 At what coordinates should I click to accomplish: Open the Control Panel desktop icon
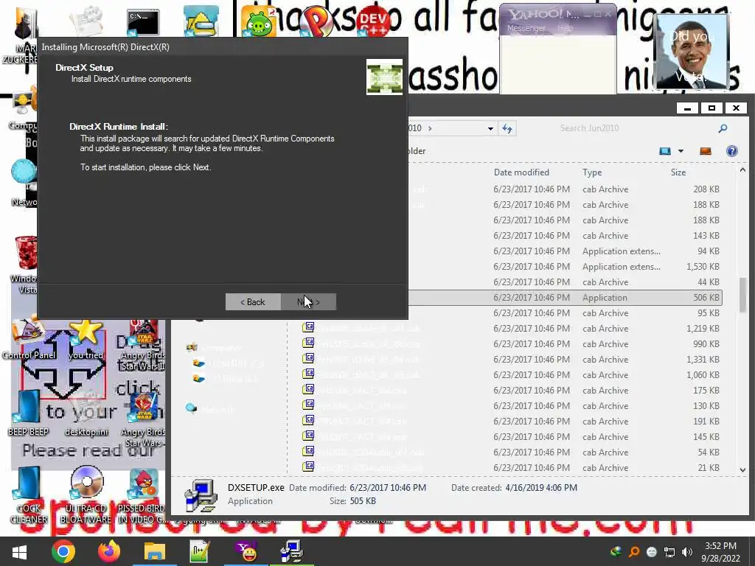click(x=28, y=337)
